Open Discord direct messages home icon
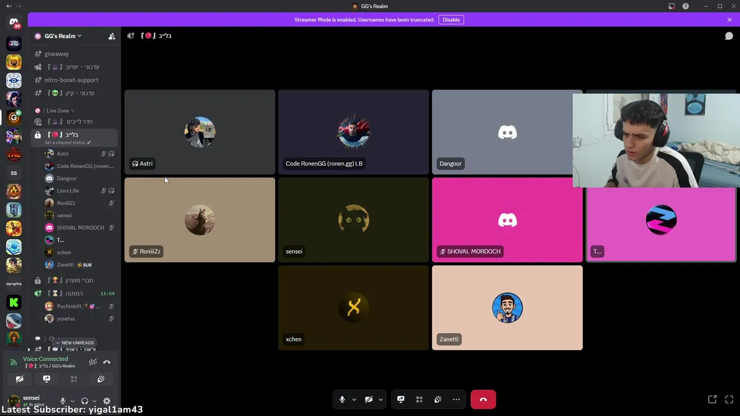The image size is (740, 416). 14,22
